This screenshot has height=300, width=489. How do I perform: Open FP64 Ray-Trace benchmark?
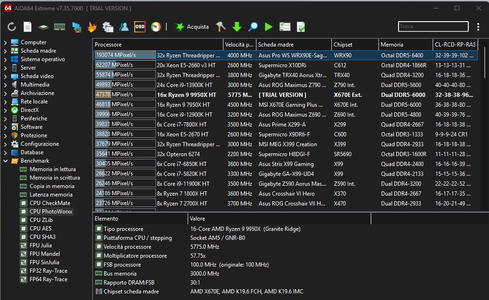click(49, 279)
